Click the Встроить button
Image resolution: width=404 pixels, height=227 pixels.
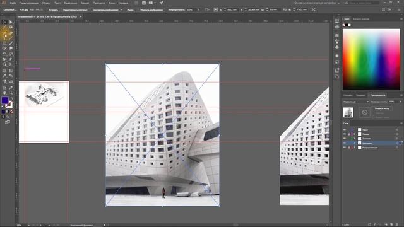click(x=53, y=10)
